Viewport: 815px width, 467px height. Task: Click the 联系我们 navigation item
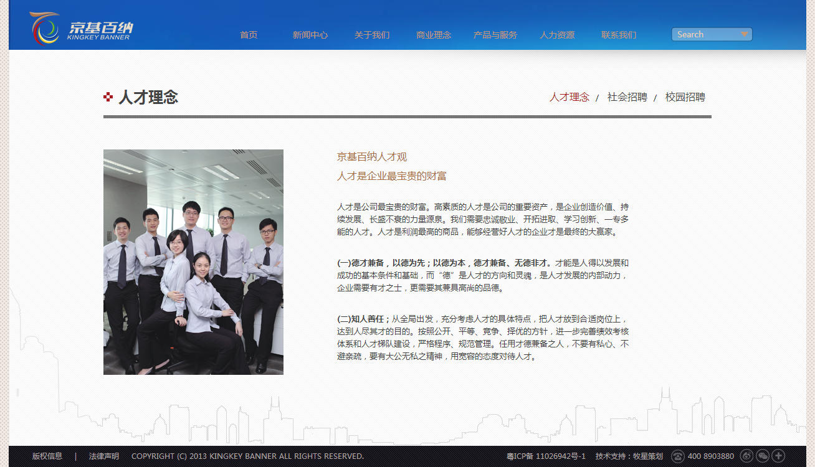pyautogui.click(x=618, y=35)
